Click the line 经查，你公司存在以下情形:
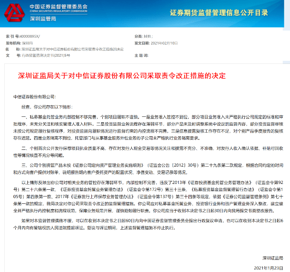This screenshot has height=272, width=290. (x=47, y=107)
